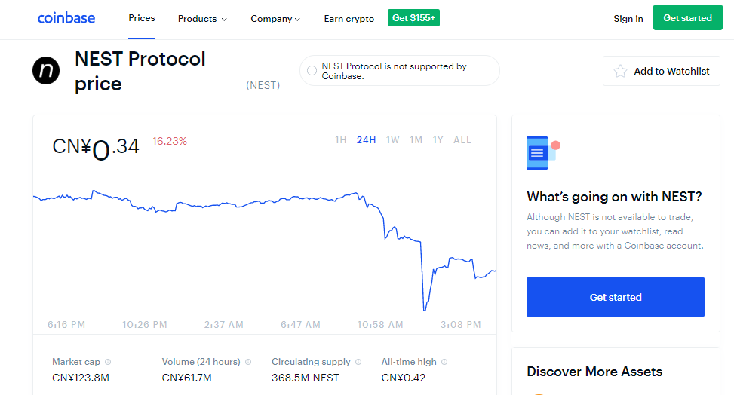
Task: Click the Coinbase logo
Action: click(66, 18)
